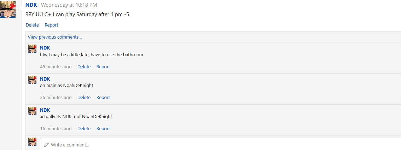Delete the main profile post
The height and width of the screenshot is (150, 401).
pos(32,25)
